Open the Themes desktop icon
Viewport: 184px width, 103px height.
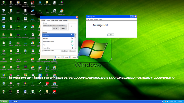tap(11, 44)
